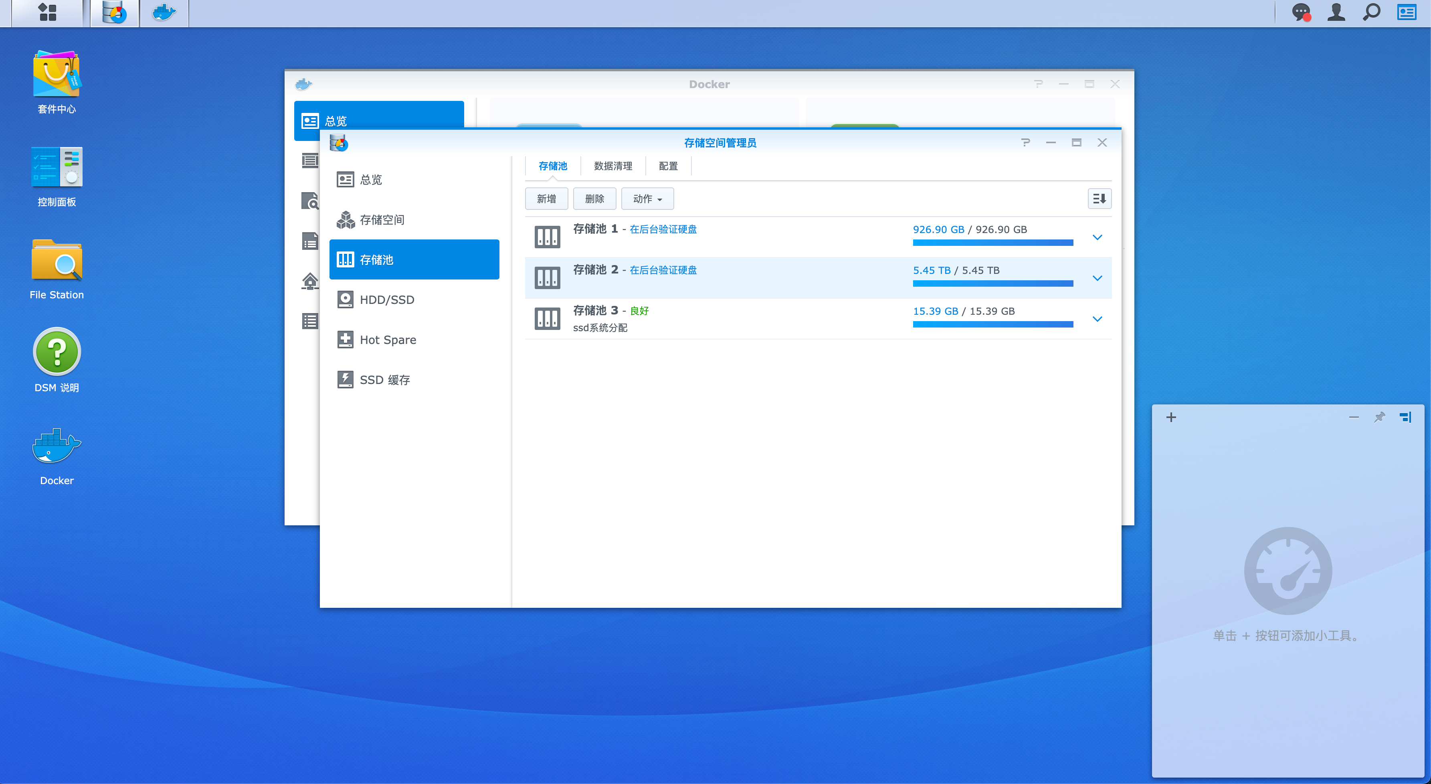Switch to the Configuration tab
This screenshot has width=1431, height=784.
tap(668, 166)
